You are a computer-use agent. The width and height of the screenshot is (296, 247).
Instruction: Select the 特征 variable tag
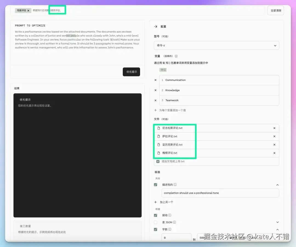coord(163,70)
